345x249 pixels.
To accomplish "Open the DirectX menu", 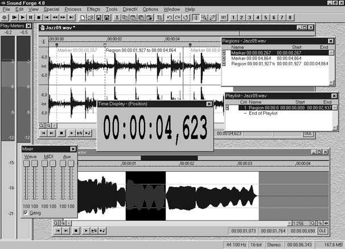I will click(x=130, y=9).
